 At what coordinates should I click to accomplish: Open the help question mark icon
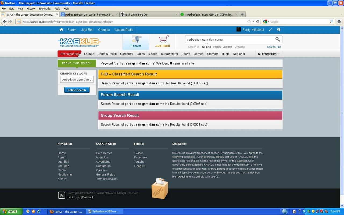[x=279, y=30]
